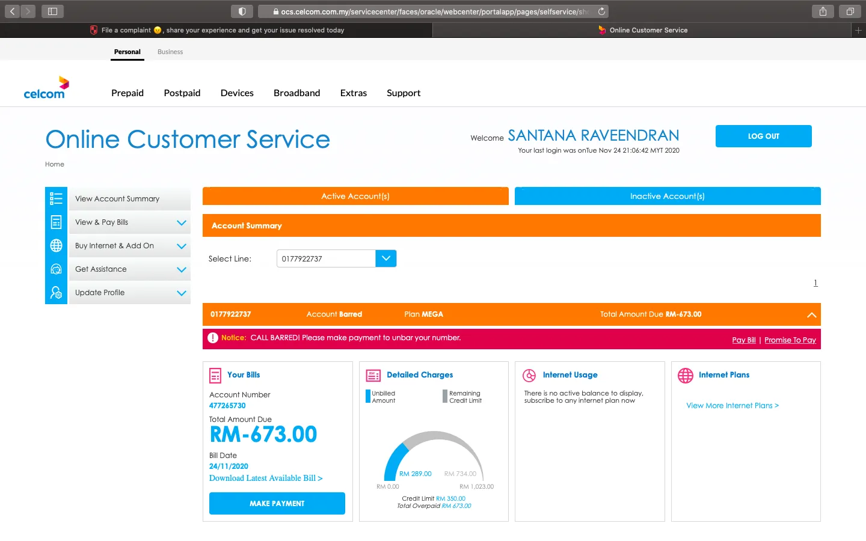Click the credit usage gauge chart
The width and height of the screenshot is (866, 541).
[x=434, y=457]
